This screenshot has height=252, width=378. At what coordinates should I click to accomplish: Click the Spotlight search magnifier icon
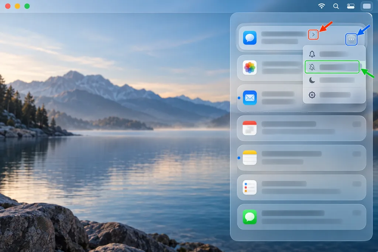[336, 6]
